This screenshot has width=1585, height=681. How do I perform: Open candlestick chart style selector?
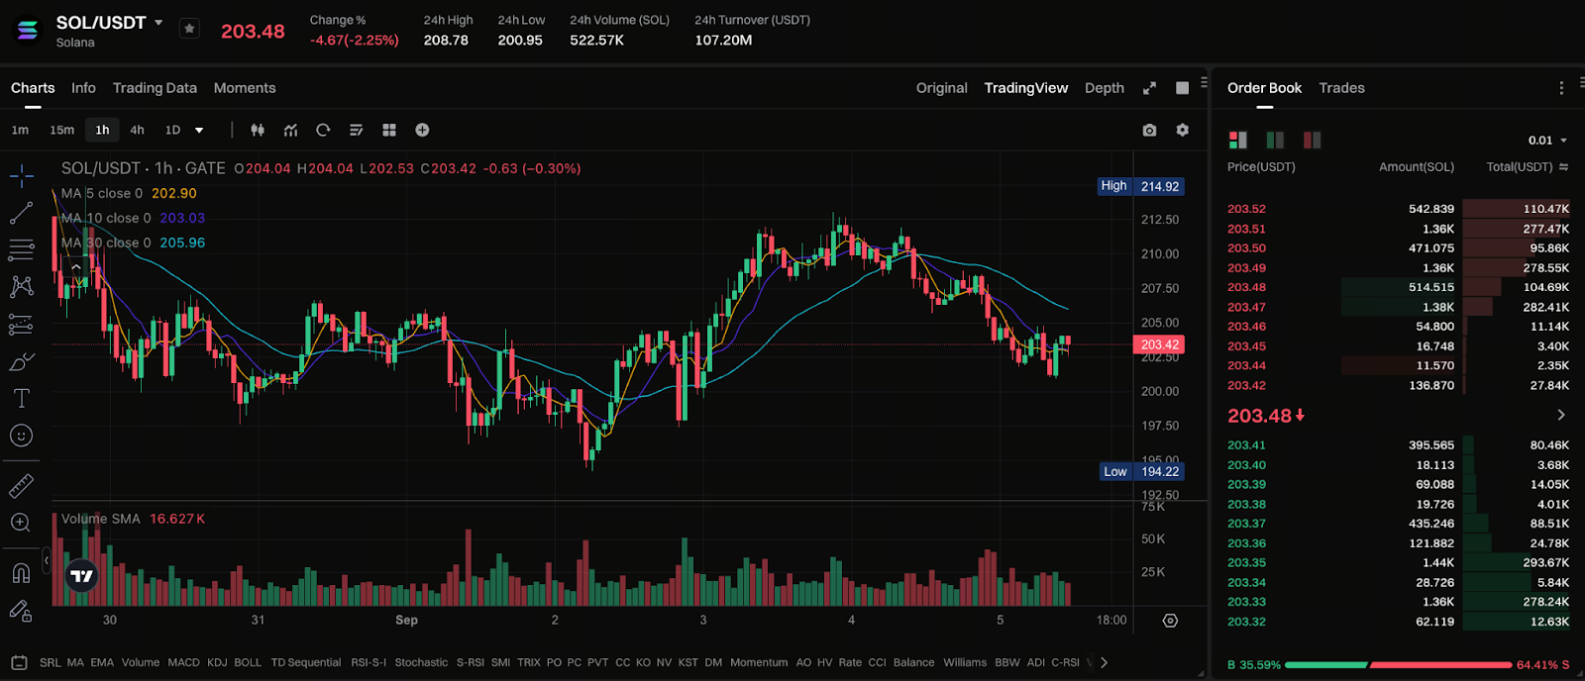tap(258, 130)
